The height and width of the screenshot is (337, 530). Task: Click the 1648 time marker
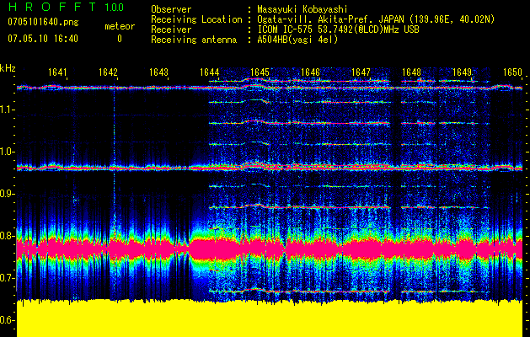[411, 72]
